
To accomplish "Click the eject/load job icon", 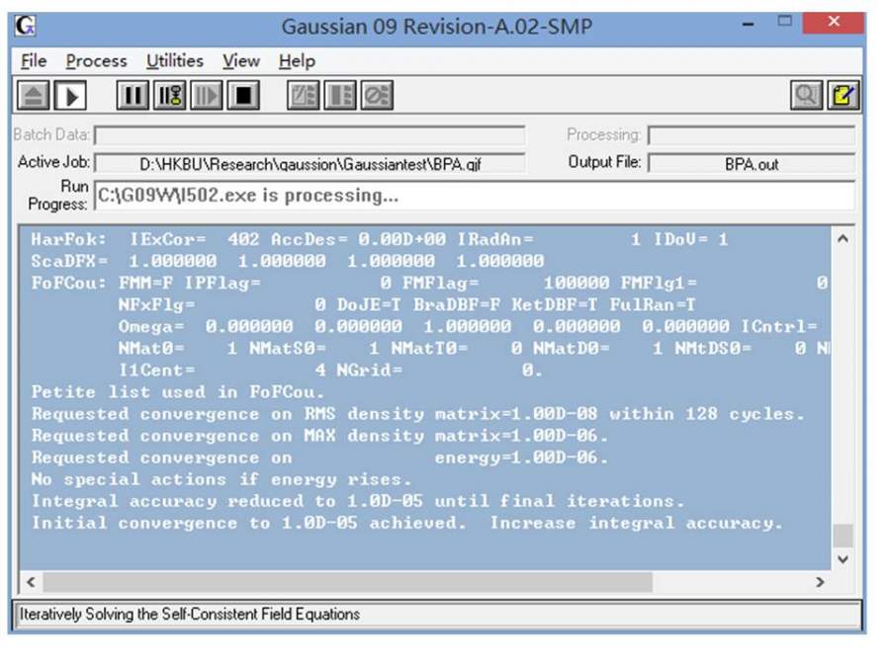I will [x=34, y=96].
